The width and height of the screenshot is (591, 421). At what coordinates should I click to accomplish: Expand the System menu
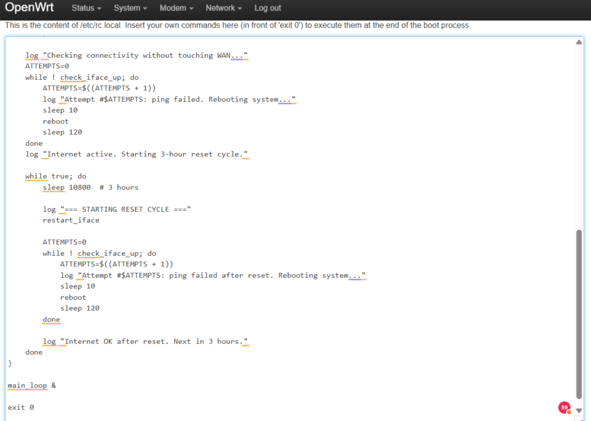point(130,8)
